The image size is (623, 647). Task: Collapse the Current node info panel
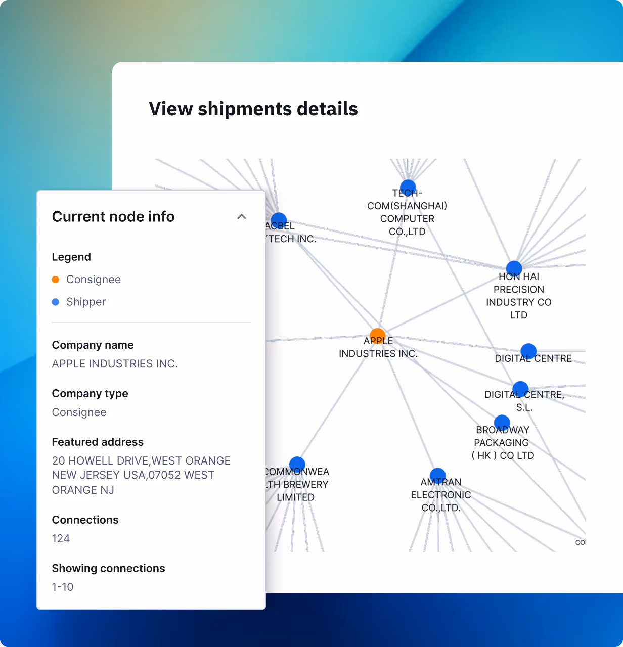(242, 217)
